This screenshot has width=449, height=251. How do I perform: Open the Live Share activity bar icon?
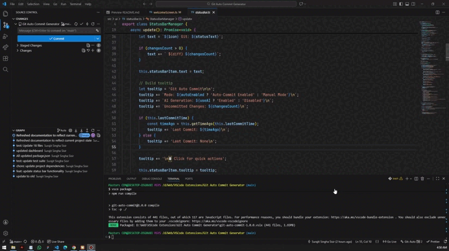pos(5,47)
